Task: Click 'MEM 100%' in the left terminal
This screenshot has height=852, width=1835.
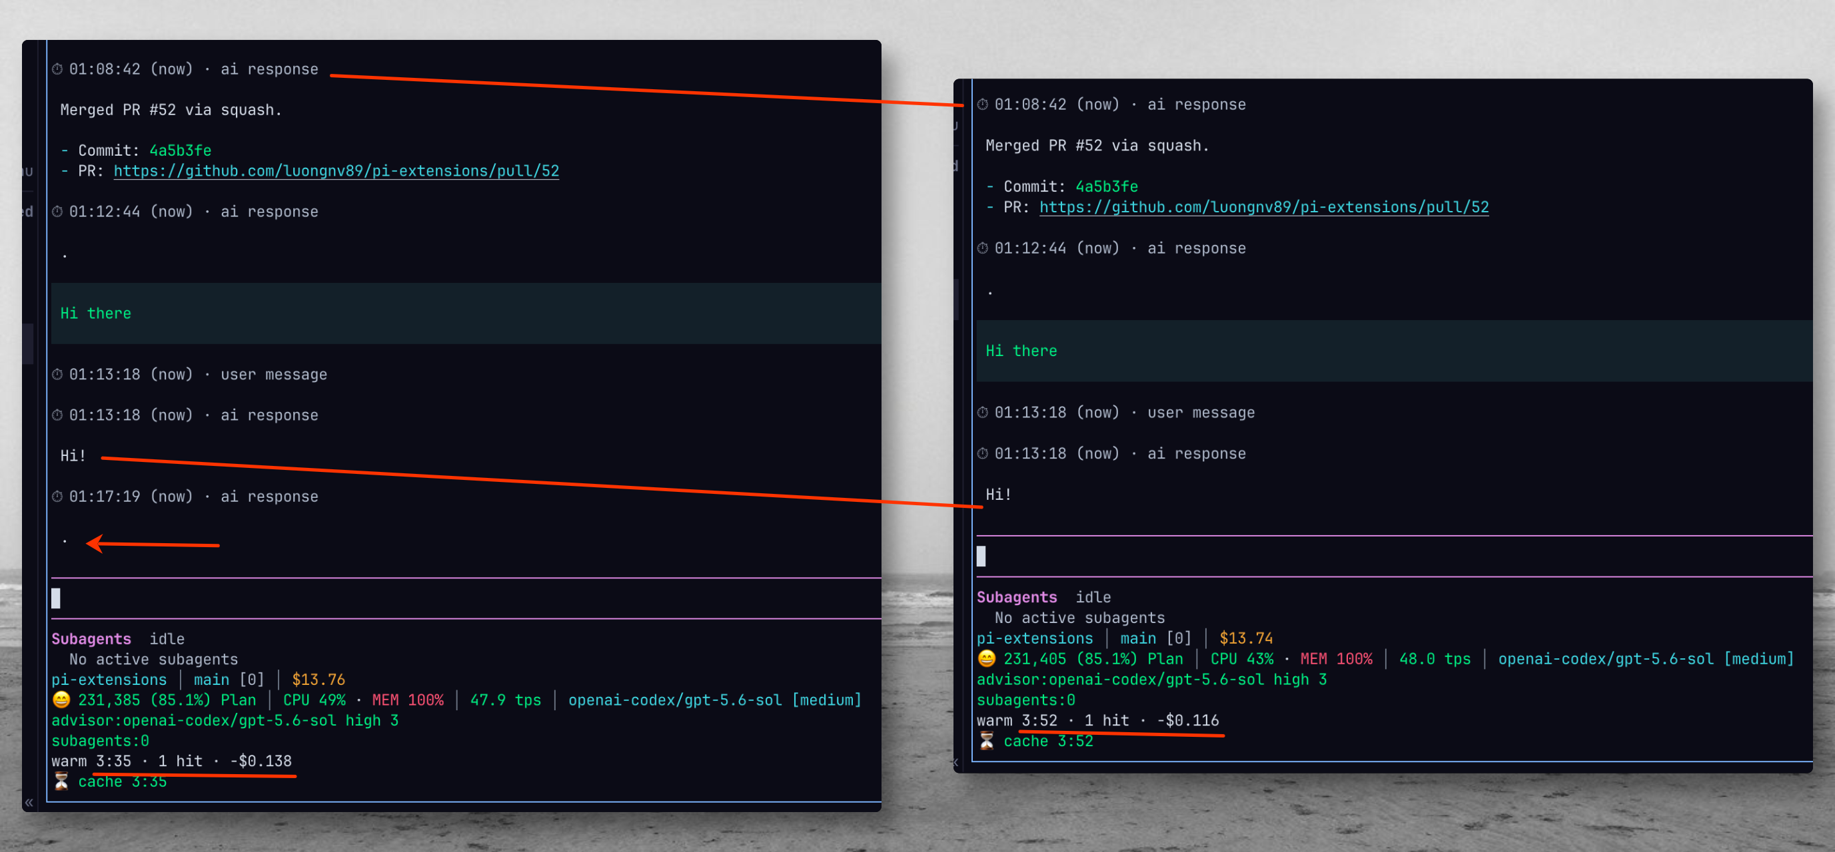Action: pyautogui.click(x=408, y=700)
